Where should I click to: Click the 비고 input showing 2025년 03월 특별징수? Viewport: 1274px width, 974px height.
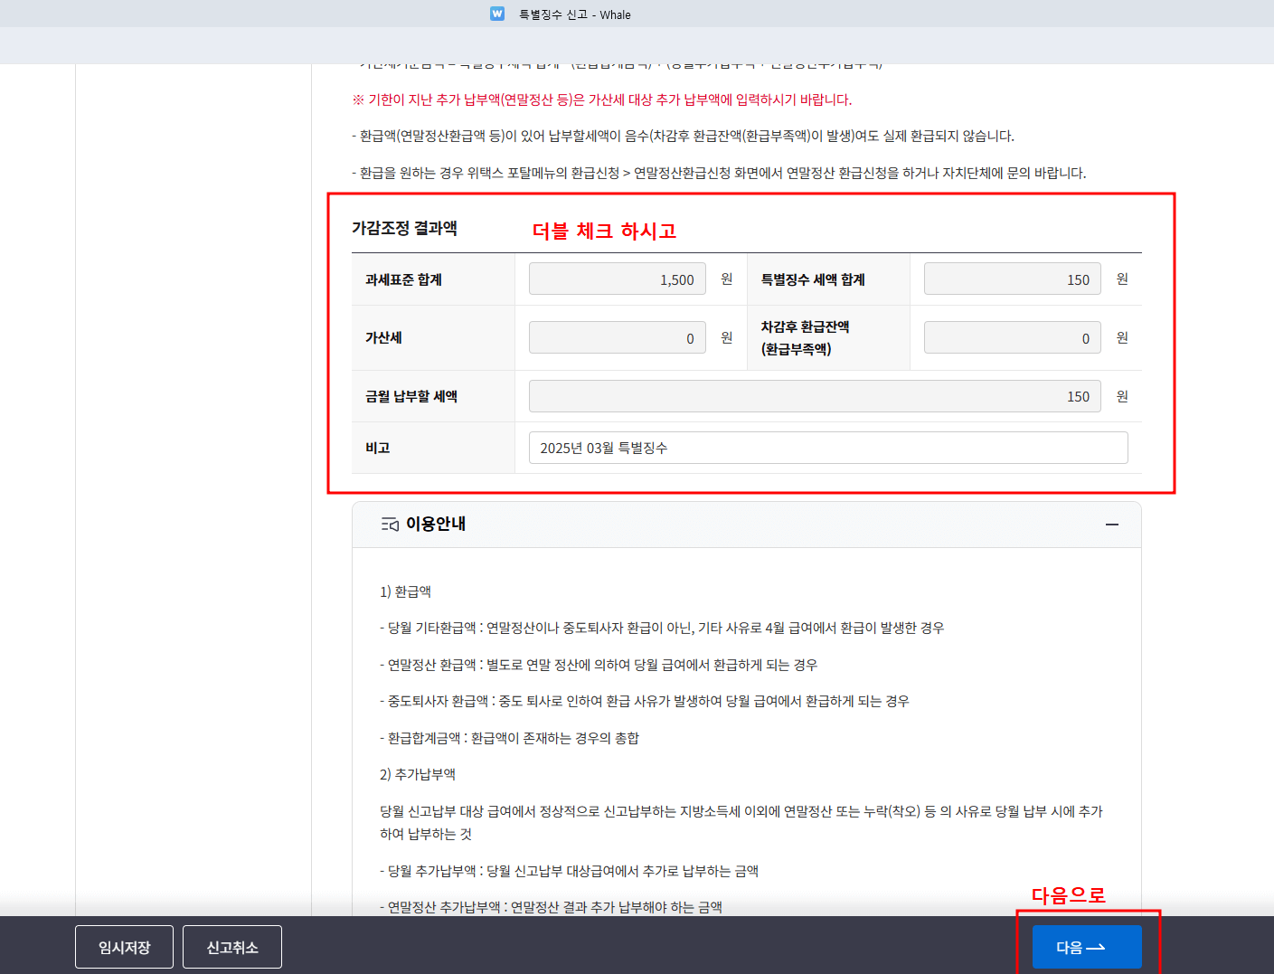[828, 447]
